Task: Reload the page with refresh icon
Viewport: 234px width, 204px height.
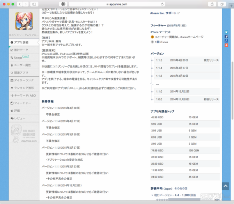Action: [x=162, y=4]
